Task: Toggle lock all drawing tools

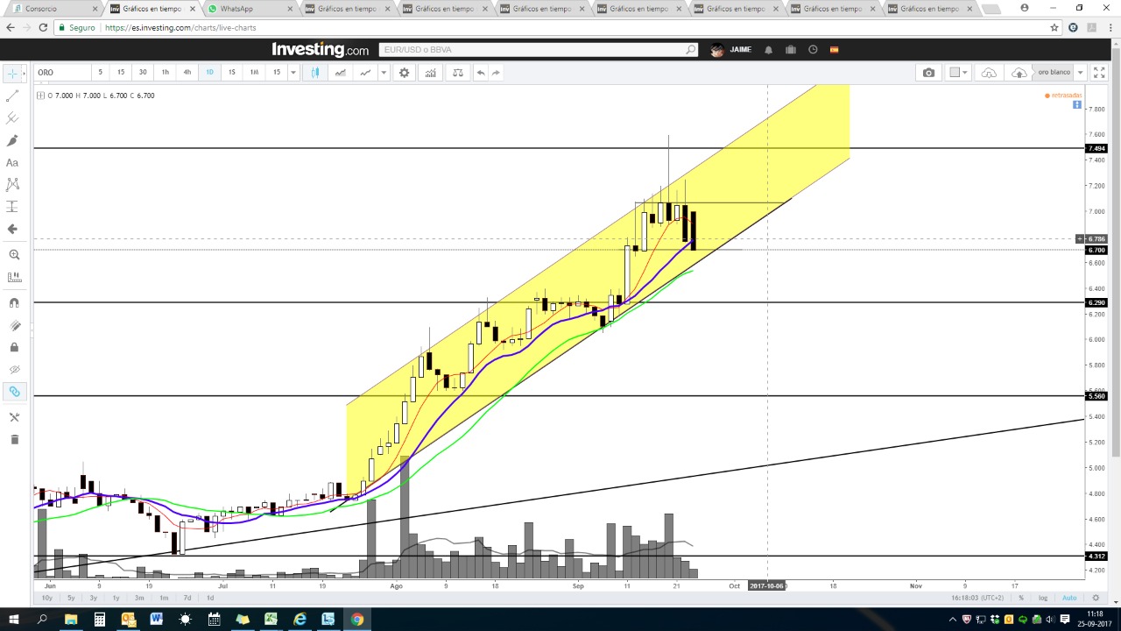Action: [x=13, y=347]
